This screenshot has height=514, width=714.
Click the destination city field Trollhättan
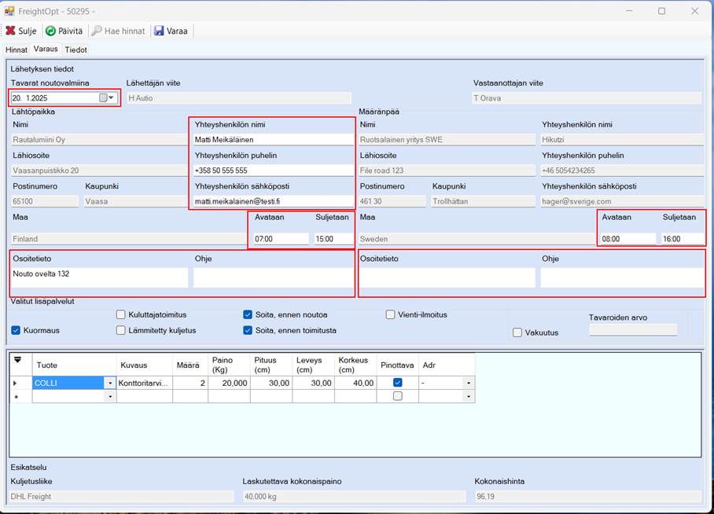point(483,201)
